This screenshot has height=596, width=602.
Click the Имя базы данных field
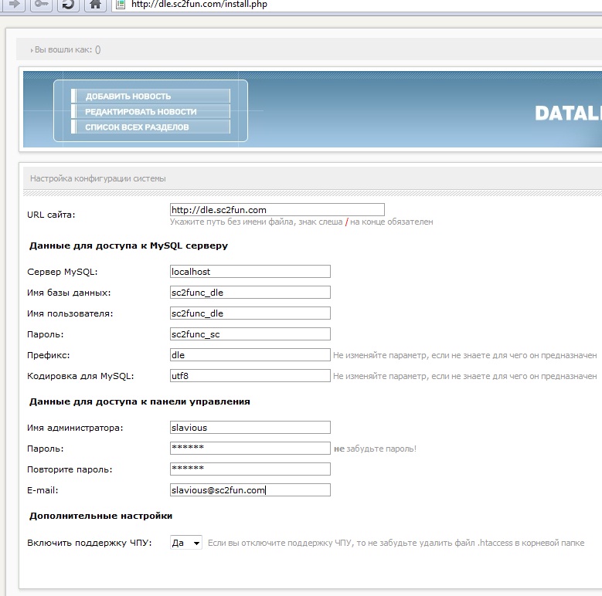click(250, 293)
